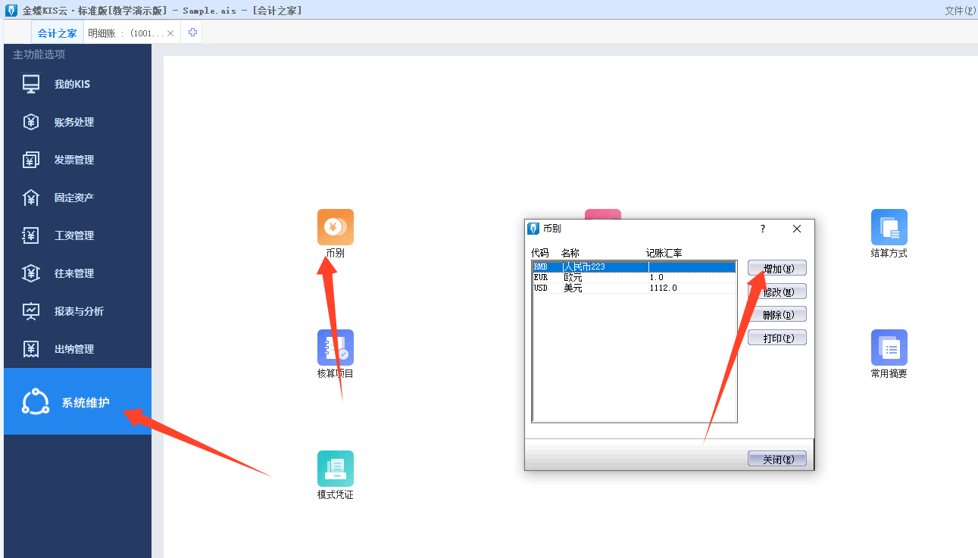Select 固定资产 in sidebar
Viewport: 978px width, 558px height.
click(x=77, y=198)
